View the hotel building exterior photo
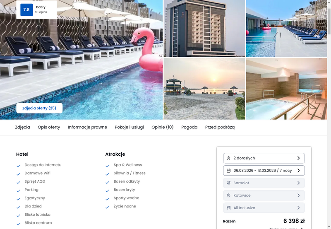 (204, 28)
